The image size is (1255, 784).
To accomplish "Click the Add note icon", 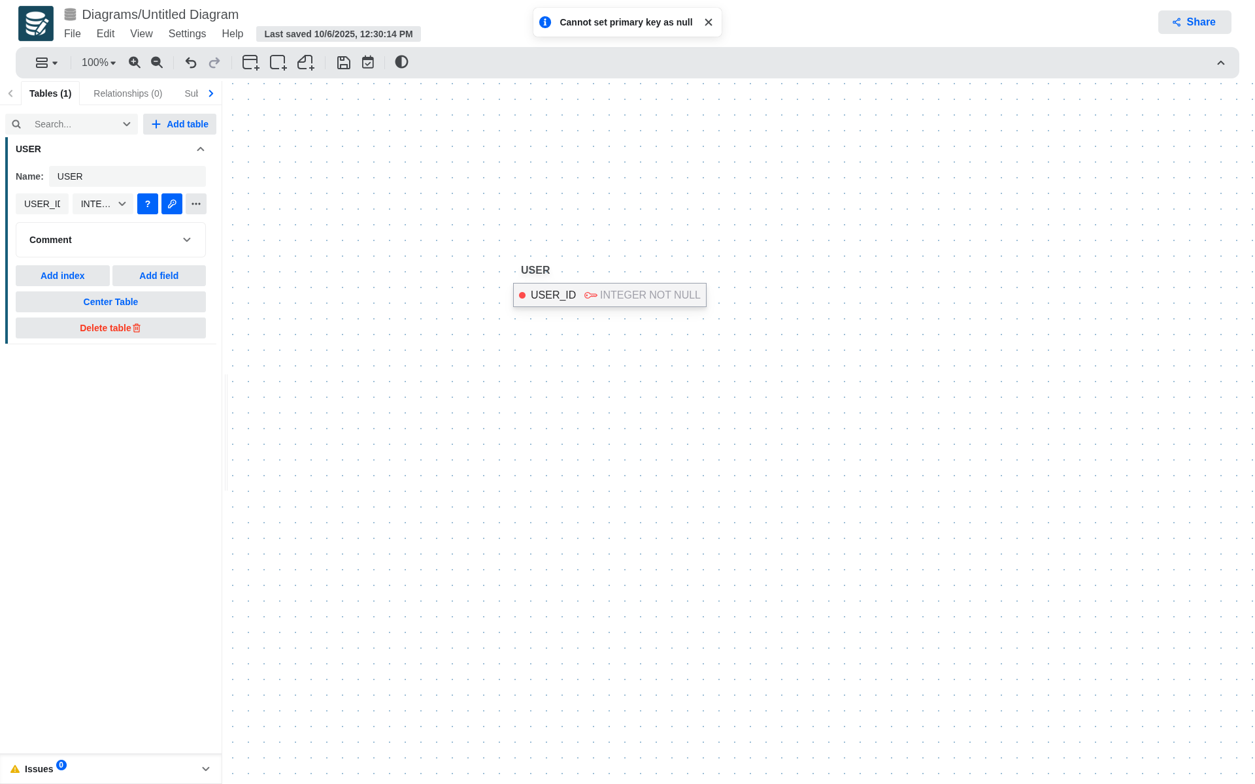I will pos(305,63).
